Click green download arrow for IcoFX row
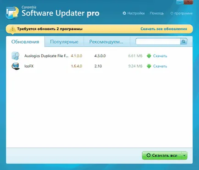 pos(149,66)
